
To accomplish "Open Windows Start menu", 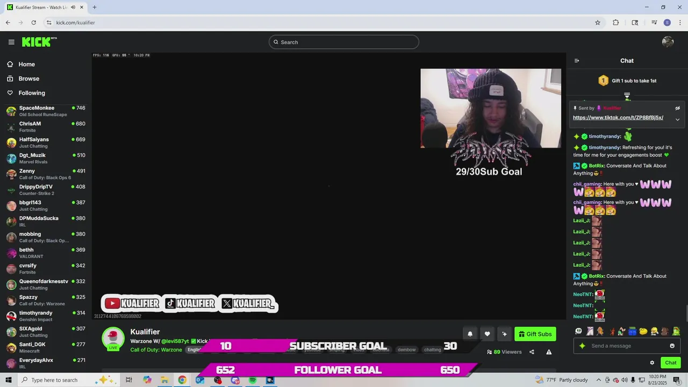I will pos(9,380).
